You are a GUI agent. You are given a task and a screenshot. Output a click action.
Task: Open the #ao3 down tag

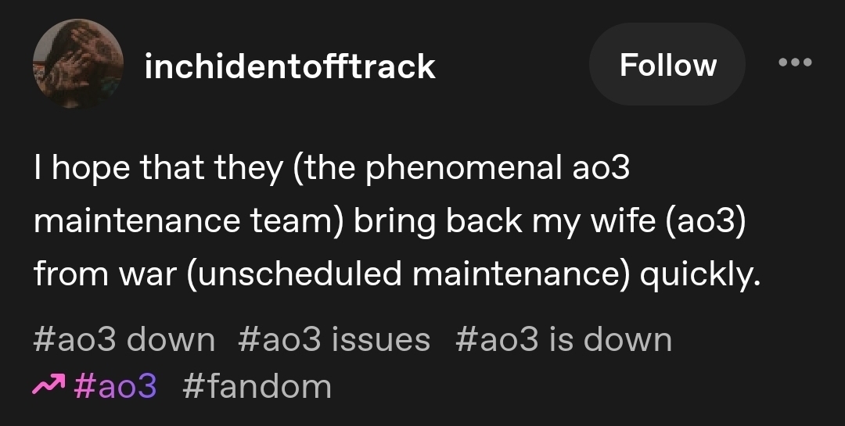pos(124,340)
